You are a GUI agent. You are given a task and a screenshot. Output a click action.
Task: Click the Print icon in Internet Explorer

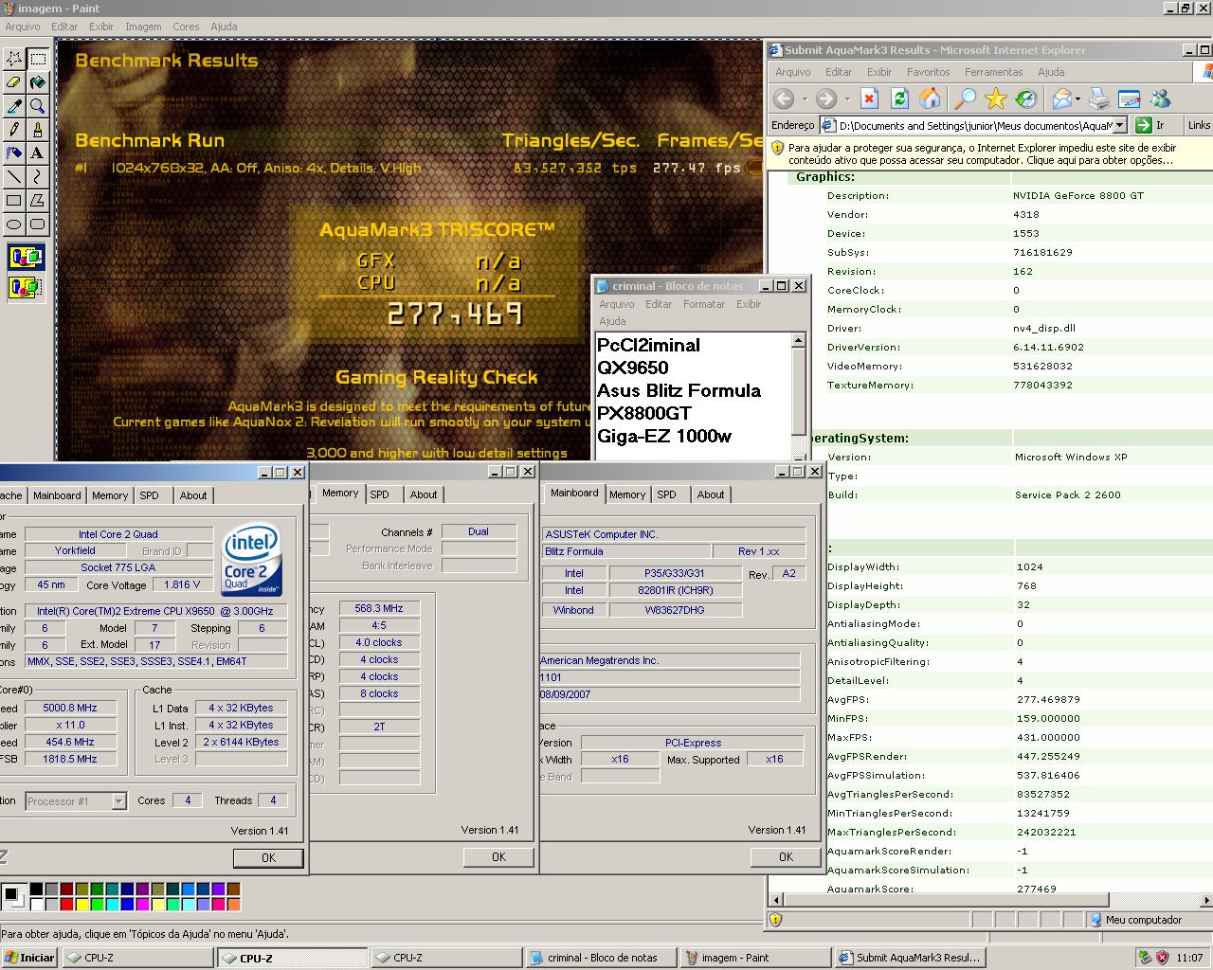click(1098, 99)
